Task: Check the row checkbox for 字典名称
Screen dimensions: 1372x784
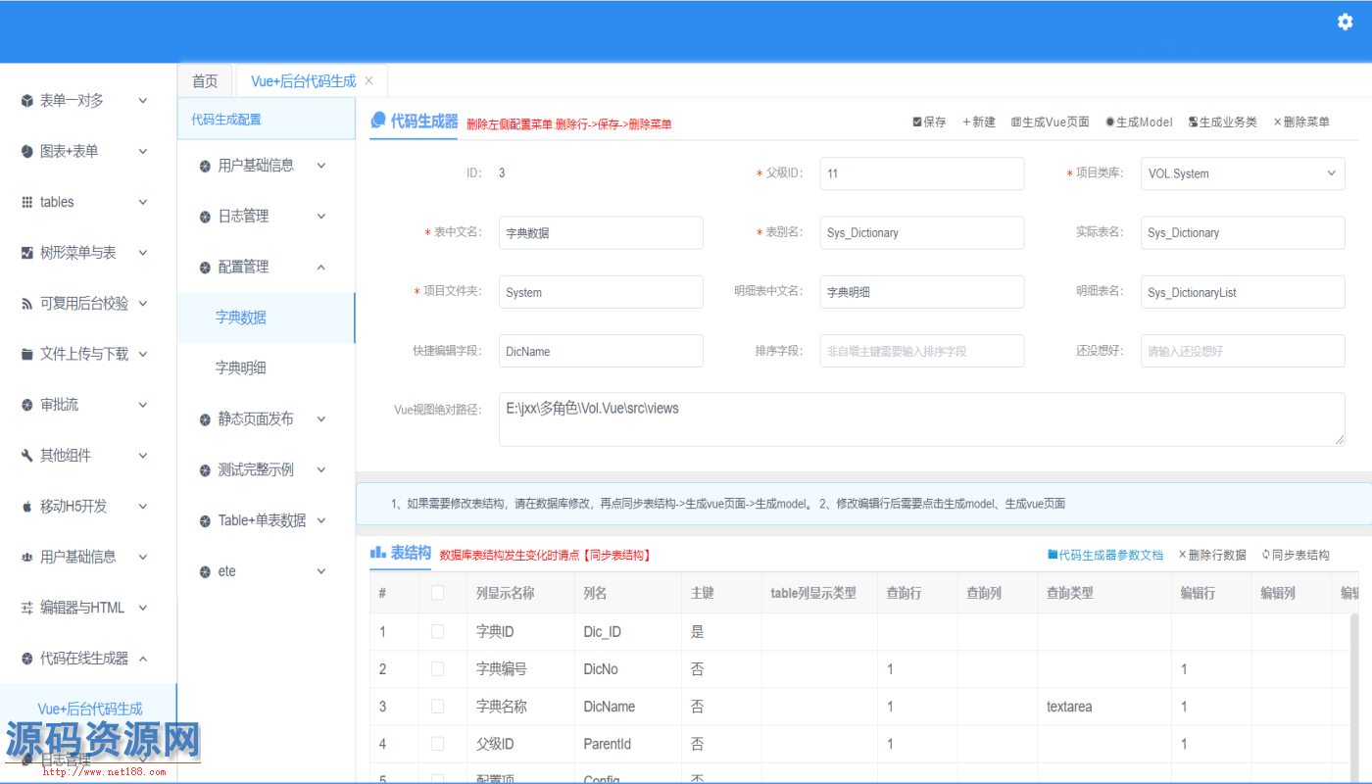Action: pos(437,707)
